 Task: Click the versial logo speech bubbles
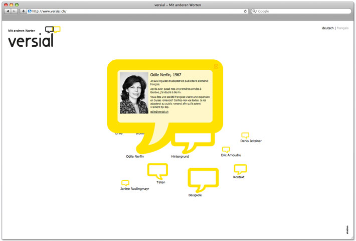[x=53, y=30]
